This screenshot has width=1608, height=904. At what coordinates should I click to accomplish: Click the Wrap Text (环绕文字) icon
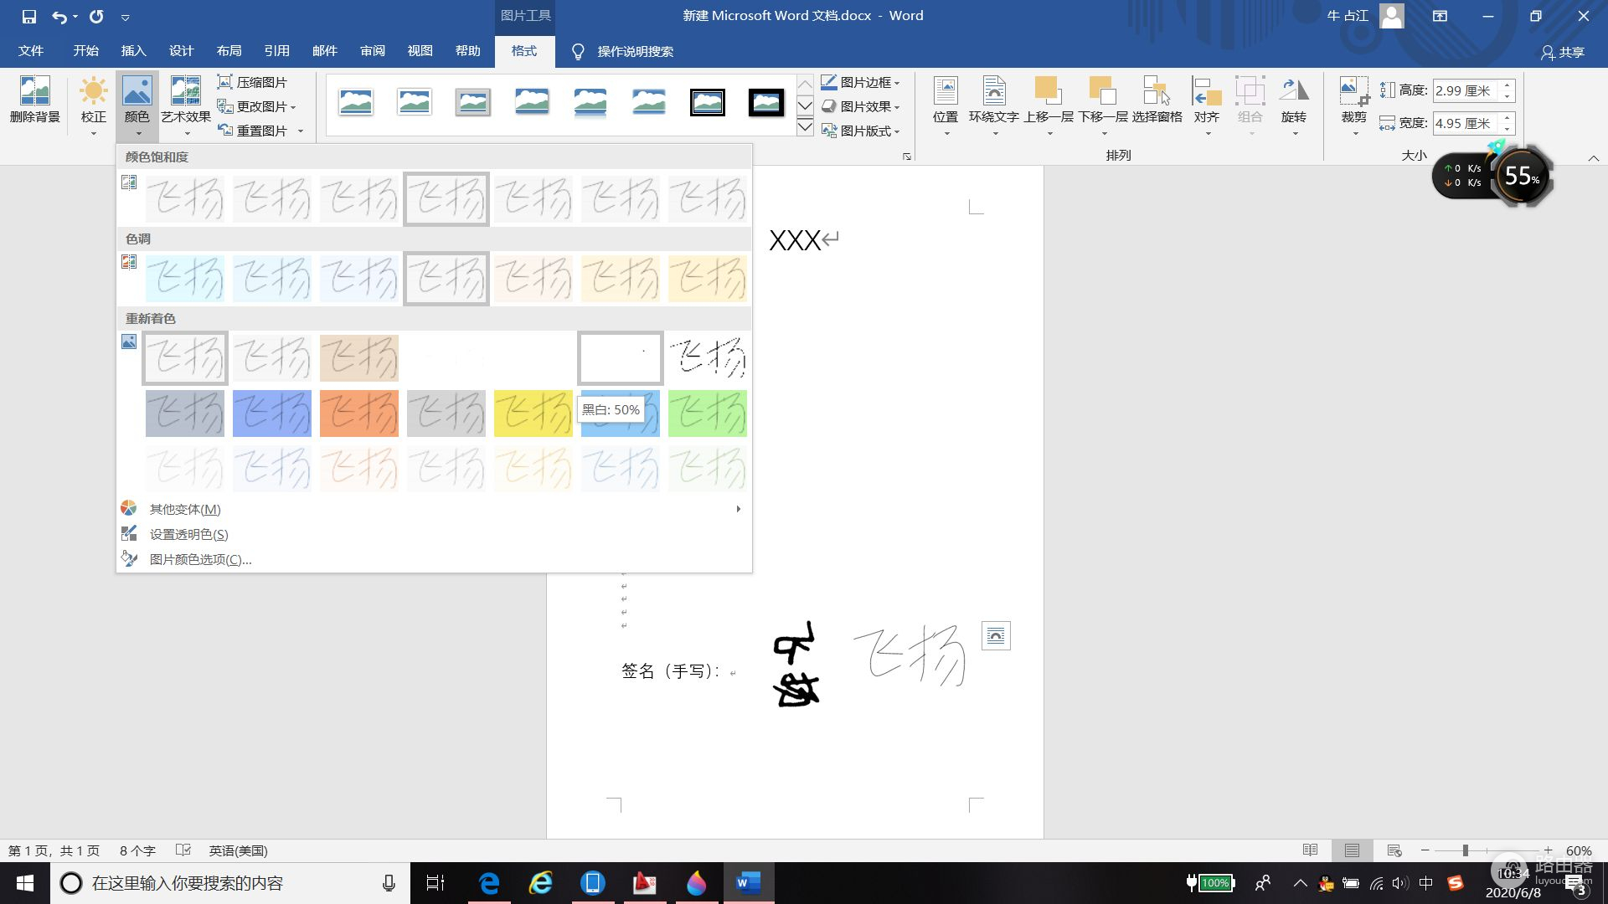(x=993, y=90)
